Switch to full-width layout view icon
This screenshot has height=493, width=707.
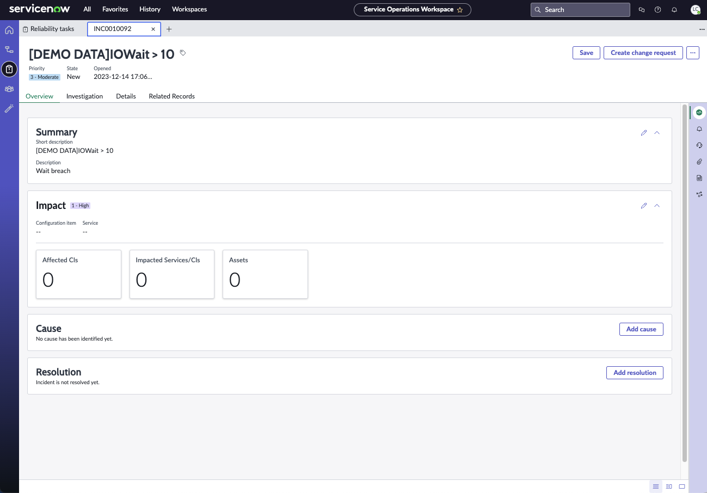pyautogui.click(x=682, y=486)
